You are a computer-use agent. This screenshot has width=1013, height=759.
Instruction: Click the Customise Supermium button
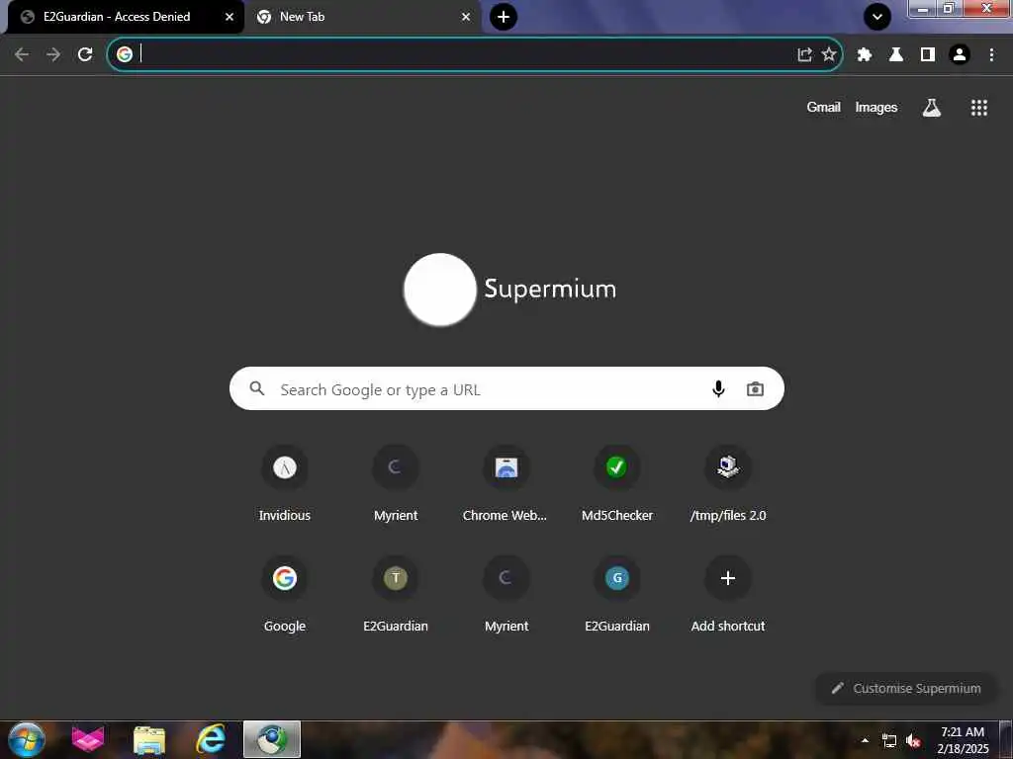coord(906,688)
